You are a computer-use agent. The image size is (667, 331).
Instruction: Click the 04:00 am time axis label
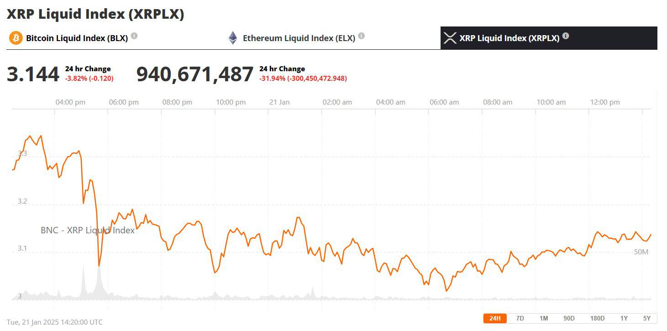(391, 102)
